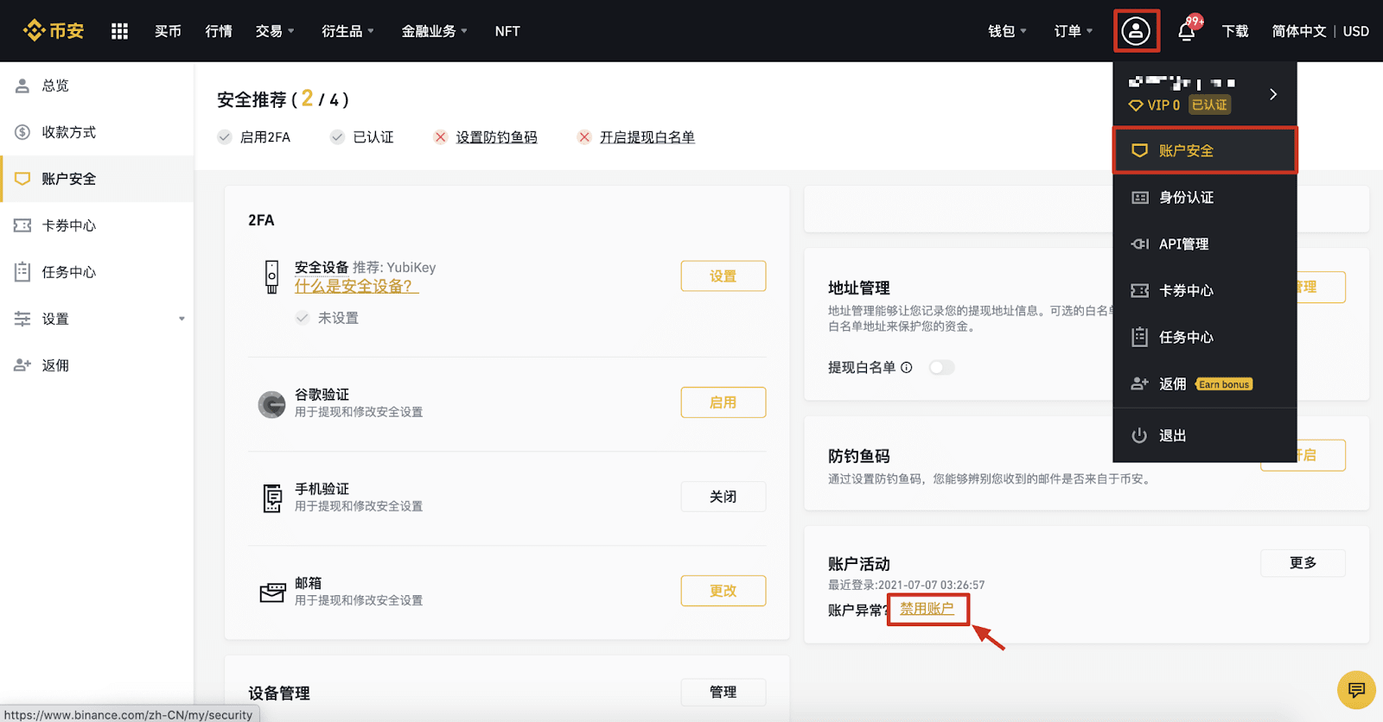This screenshot has width=1383, height=722.
Task: Select 买币 in top navigation
Action: (169, 31)
